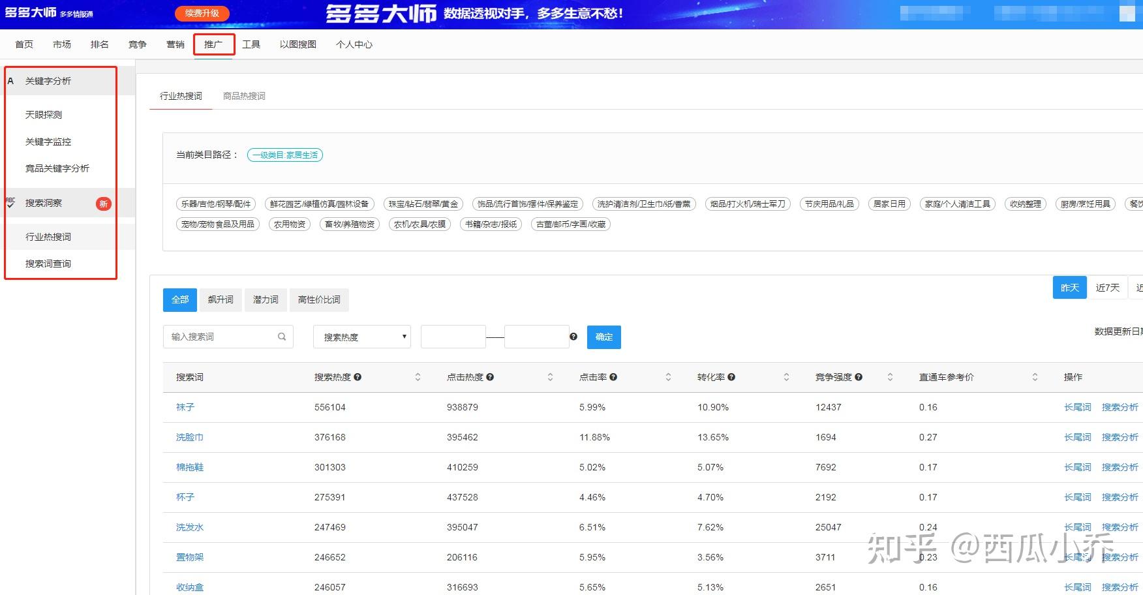Sort table by 直通车参考价 column arrows

[1035, 377]
